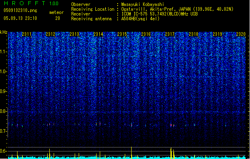This screenshot has width=250, height=159.
Task: Click the yellow spike just after 2312
Action: pyautogui.click(x=50, y=154)
